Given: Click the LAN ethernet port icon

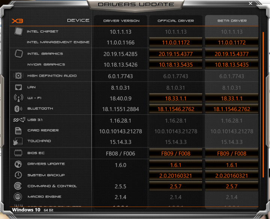Looking at the screenshot, I should [x=18, y=87].
